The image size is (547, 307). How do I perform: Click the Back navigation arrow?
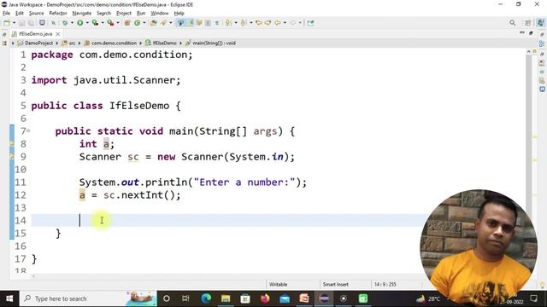(277, 23)
